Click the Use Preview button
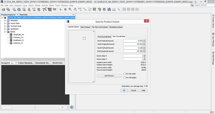 pos(109,76)
